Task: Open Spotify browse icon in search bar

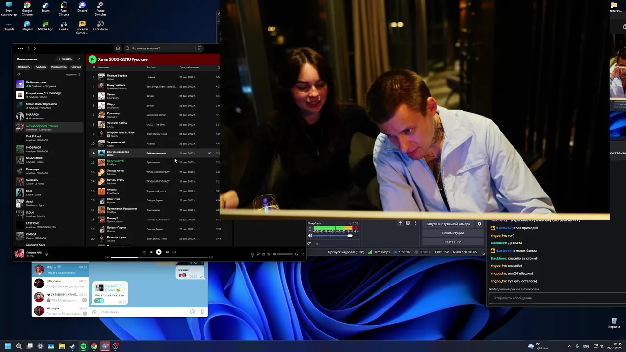Action: click(x=199, y=48)
